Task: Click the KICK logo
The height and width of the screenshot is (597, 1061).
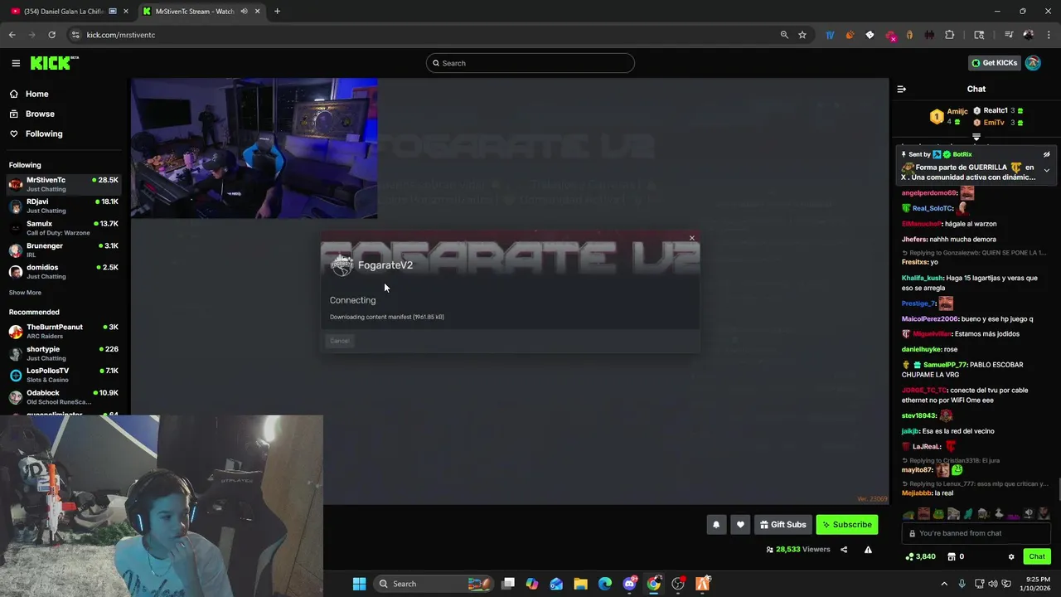Action: 53,63
